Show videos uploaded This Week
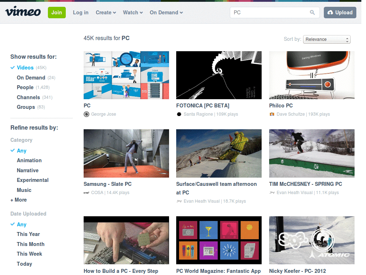 [29, 254]
